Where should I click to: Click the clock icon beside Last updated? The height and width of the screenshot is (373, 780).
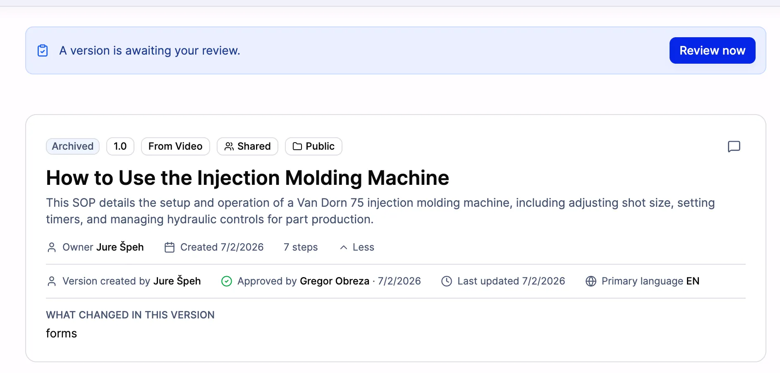(447, 281)
